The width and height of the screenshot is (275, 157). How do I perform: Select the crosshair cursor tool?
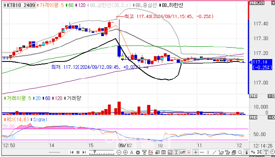195,152
